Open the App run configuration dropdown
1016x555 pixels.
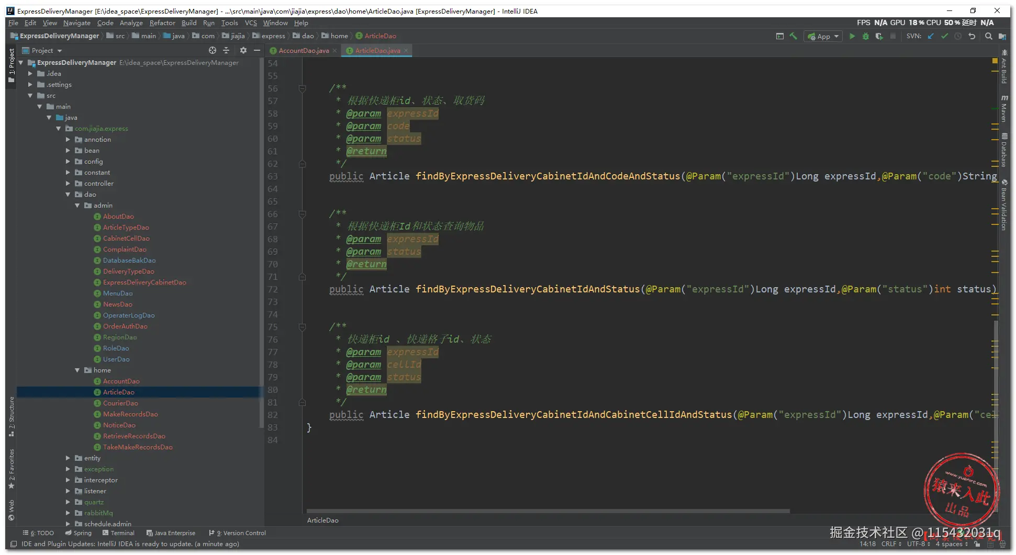point(823,36)
